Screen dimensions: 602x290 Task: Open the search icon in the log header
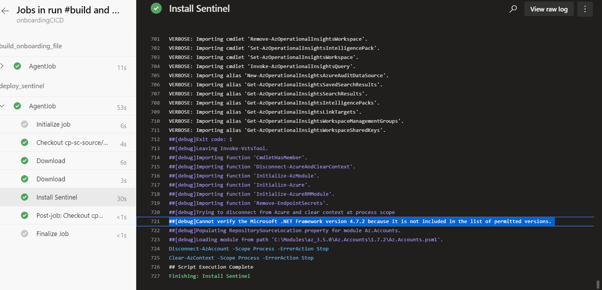513,9
